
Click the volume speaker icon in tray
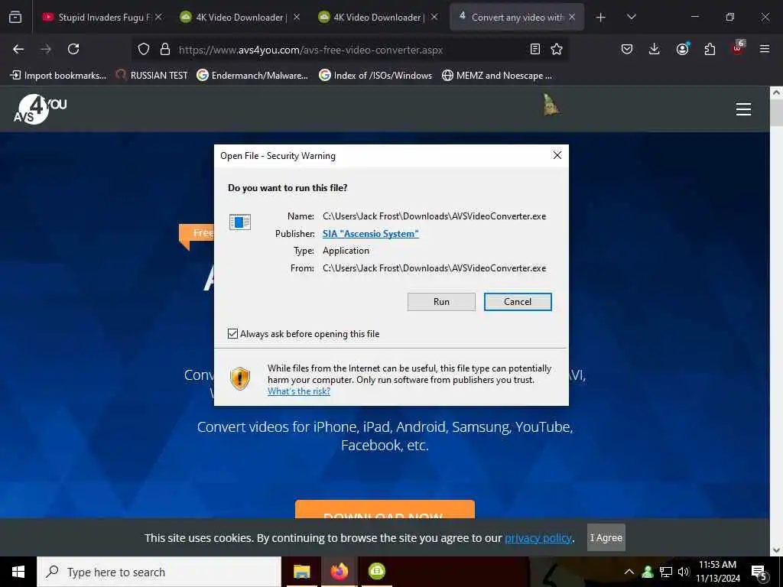684,572
